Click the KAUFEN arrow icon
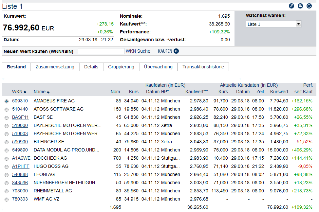The height and width of the screenshot is (212, 319). (176, 51)
